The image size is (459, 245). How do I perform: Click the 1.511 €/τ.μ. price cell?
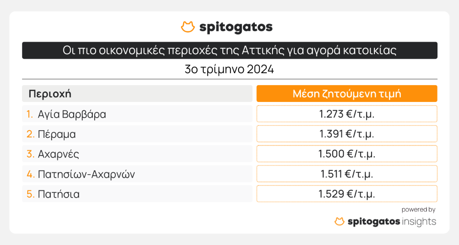point(347,174)
